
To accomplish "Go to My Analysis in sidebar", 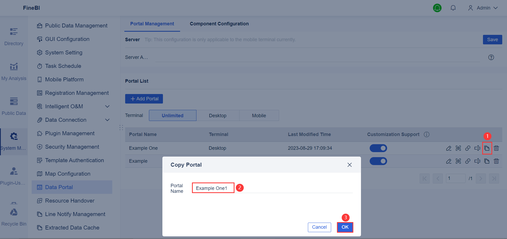I will click(x=14, y=72).
